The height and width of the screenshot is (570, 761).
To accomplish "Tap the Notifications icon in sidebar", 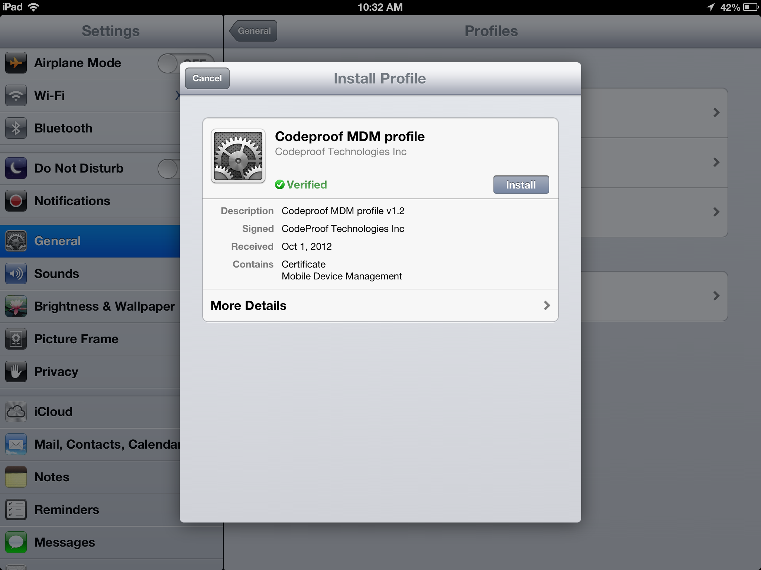I will [x=16, y=201].
